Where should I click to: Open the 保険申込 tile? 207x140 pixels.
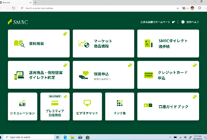point(103,75)
